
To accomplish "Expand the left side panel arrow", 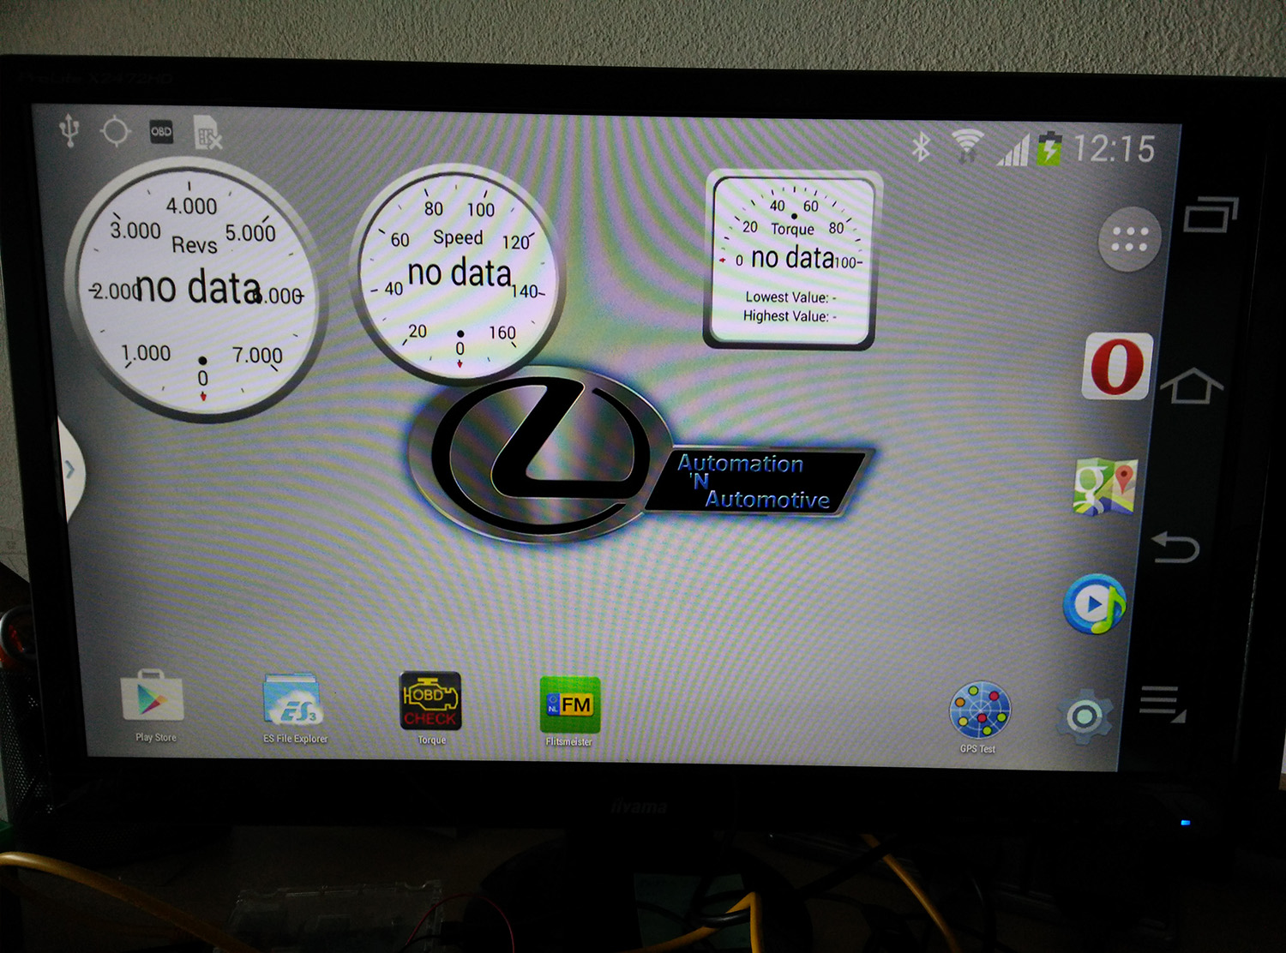I will click(70, 470).
